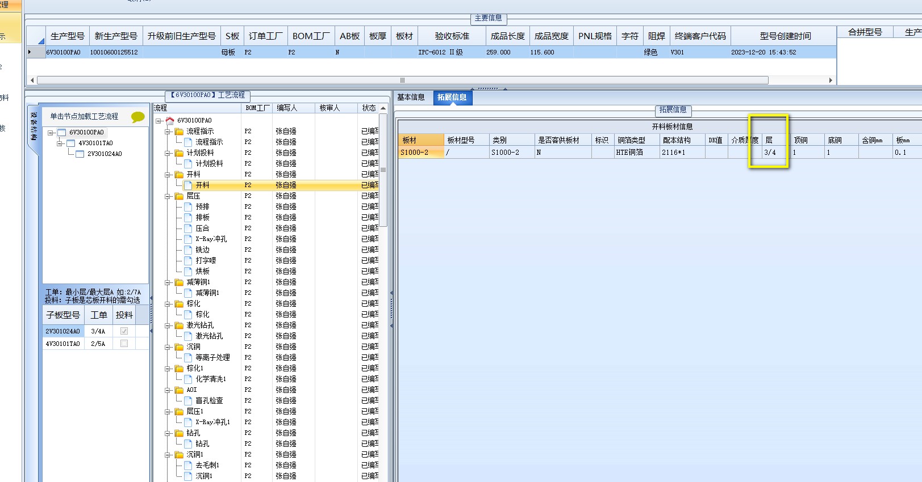922x482 pixels.
Task: Click the 合拼型号 column header
Action: click(865, 32)
